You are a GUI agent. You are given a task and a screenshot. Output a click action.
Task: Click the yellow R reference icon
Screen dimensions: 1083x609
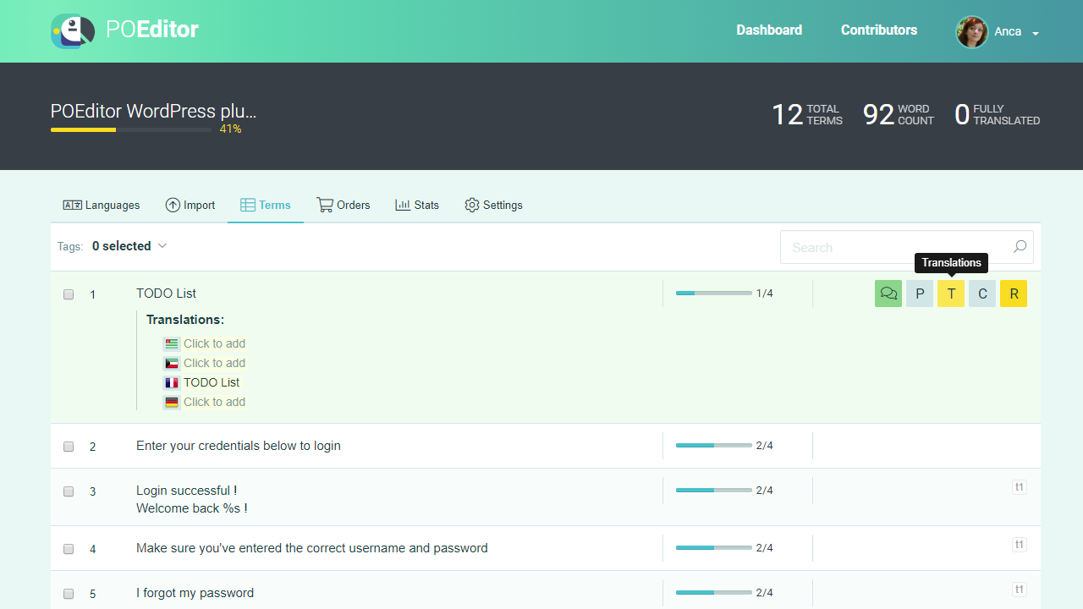(x=1014, y=294)
